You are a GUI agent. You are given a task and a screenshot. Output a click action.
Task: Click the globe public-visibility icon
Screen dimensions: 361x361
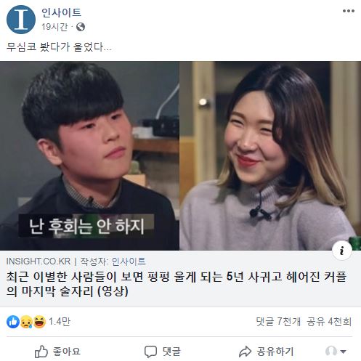[x=81, y=27]
